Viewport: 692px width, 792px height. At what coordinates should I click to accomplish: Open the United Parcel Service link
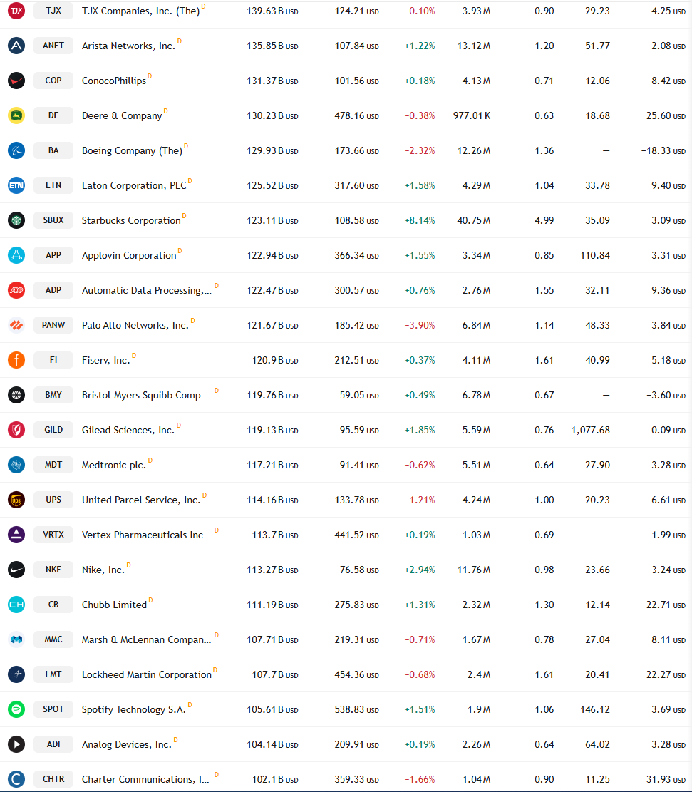click(141, 500)
